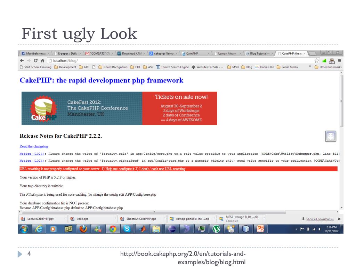Switch to the COMSATS Gmail tab

point(100,53)
